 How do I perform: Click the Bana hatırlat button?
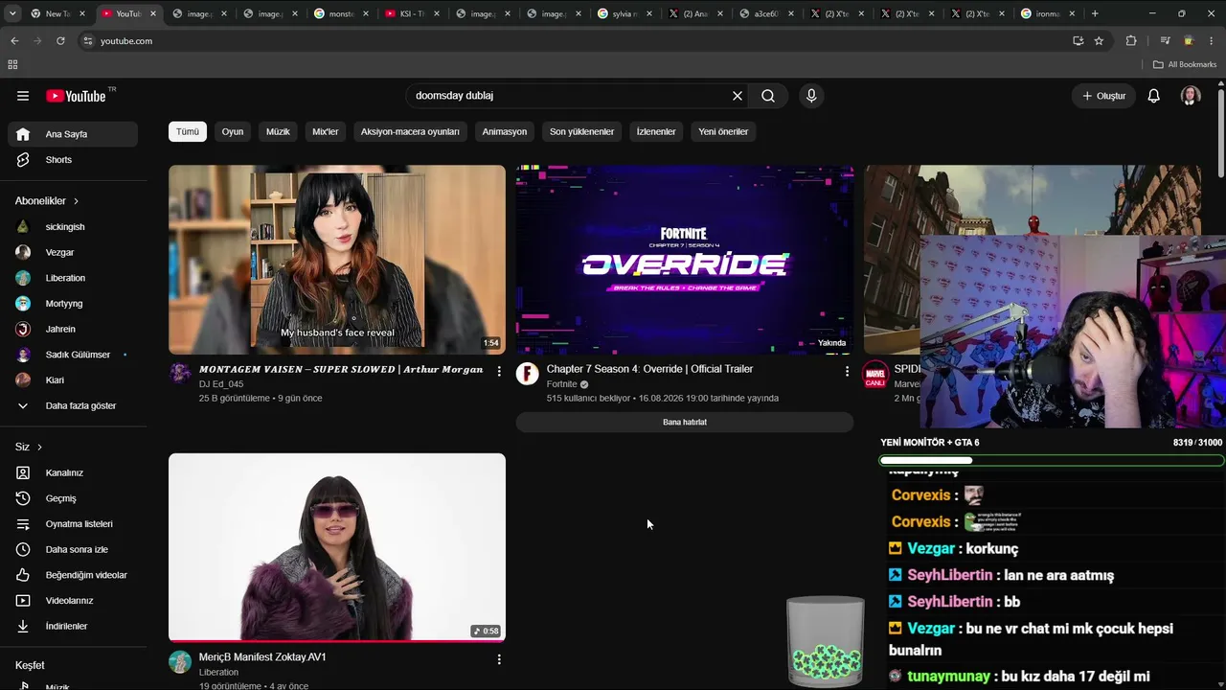[685, 422]
